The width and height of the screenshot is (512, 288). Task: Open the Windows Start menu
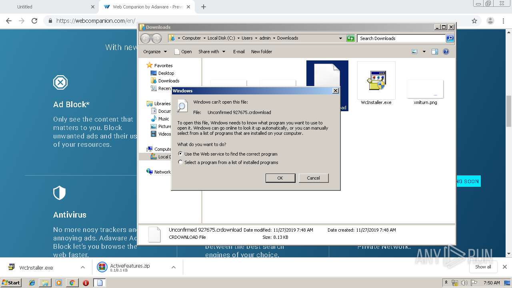(x=11, y=283)
